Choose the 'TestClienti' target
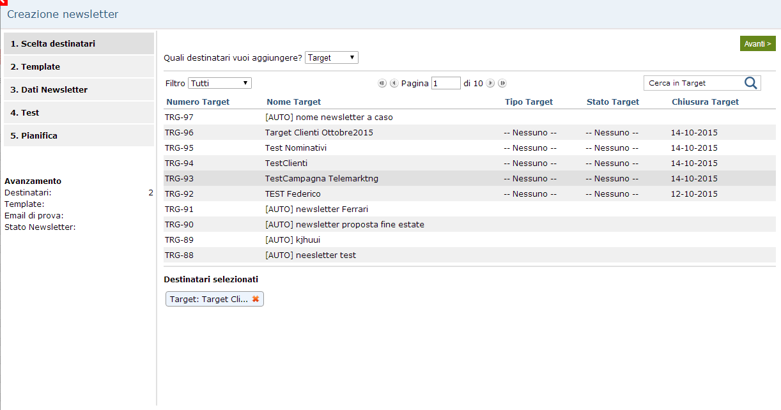Viewport: 781px width, 410px height. tap(286, 163)
